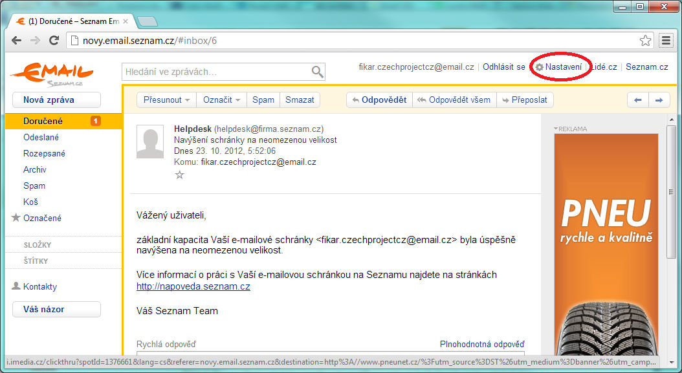Screen dimensions: 682x373
Task: Click Odhlásit se to log out
Action: coord(503,67)
